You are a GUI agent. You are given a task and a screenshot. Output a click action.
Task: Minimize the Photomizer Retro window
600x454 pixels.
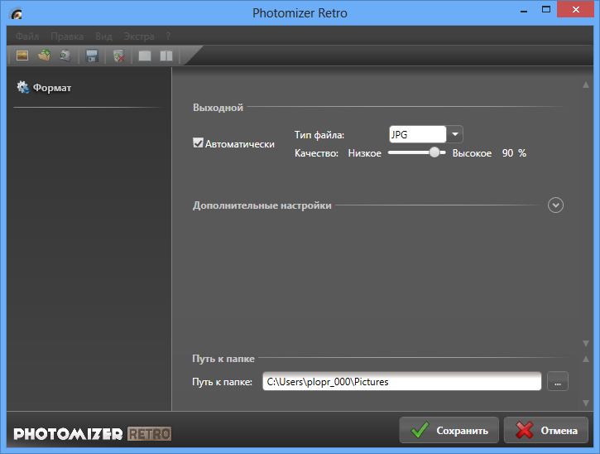point(524,10)
